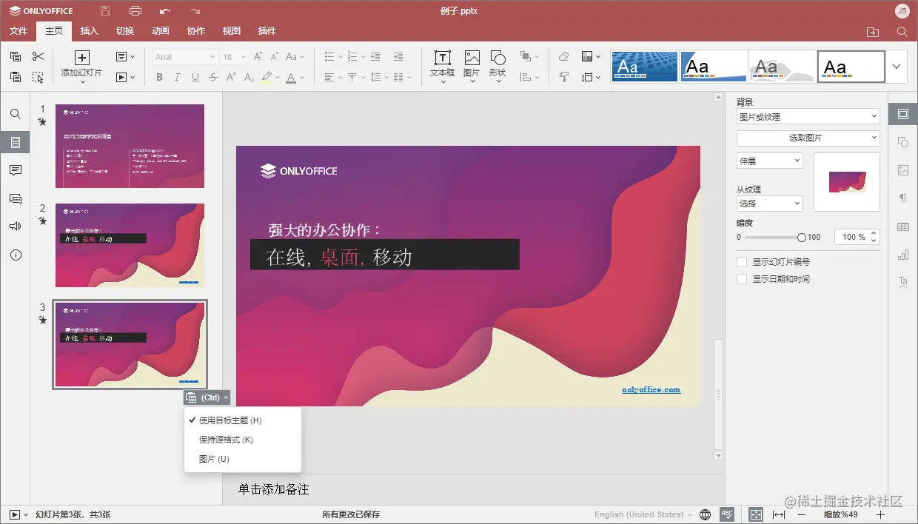Open the Feedback and Support megaphone icon

click(16, 226)
